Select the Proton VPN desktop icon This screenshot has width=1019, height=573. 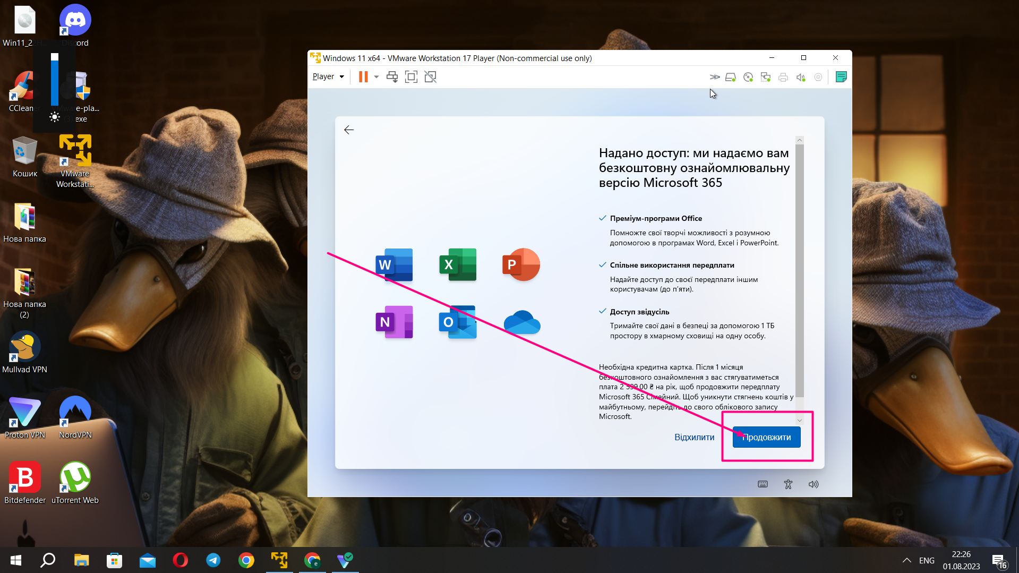click(25, 418)
